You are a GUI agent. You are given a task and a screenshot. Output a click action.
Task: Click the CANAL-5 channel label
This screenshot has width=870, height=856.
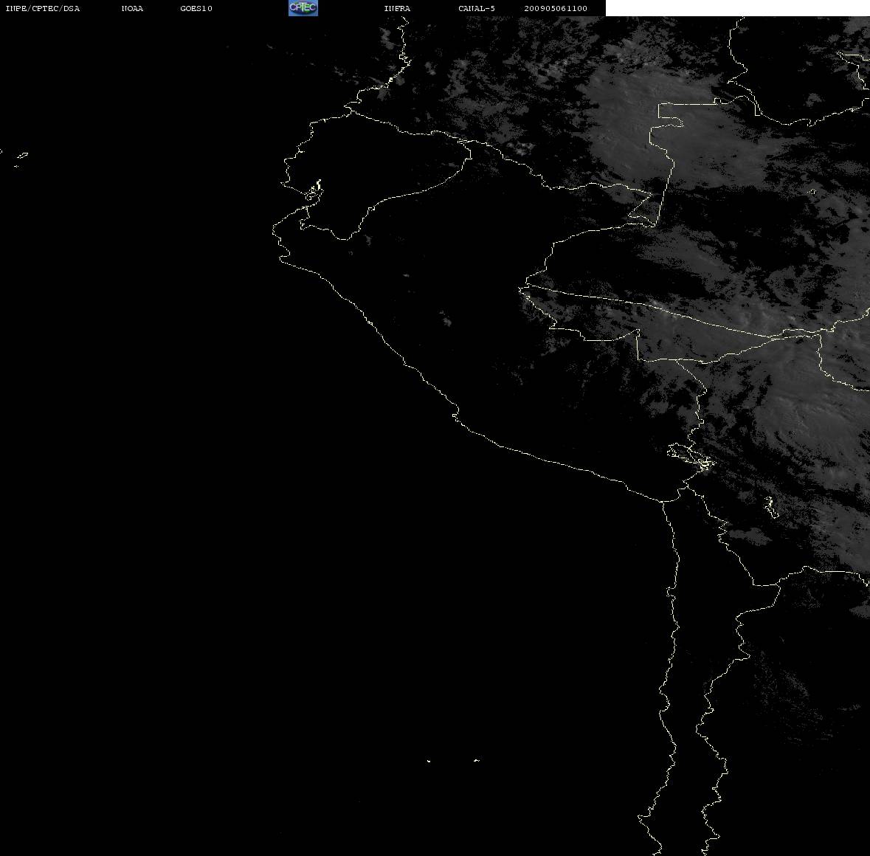click(x=477, y=8)
